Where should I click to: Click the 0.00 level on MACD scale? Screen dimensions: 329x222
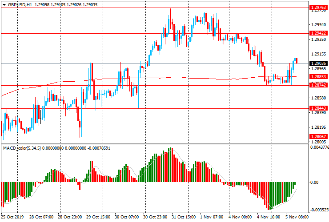(x=314, y=182)
